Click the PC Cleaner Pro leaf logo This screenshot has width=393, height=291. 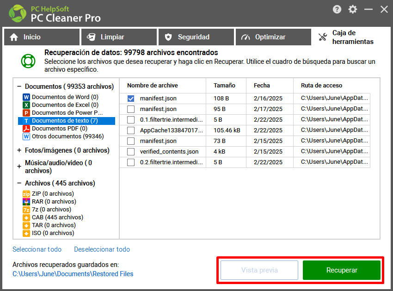point(18,13)
